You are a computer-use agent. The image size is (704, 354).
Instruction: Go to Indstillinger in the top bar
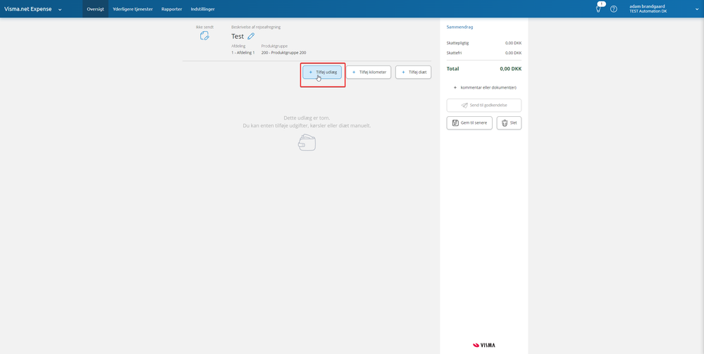[x=202, y=9]
